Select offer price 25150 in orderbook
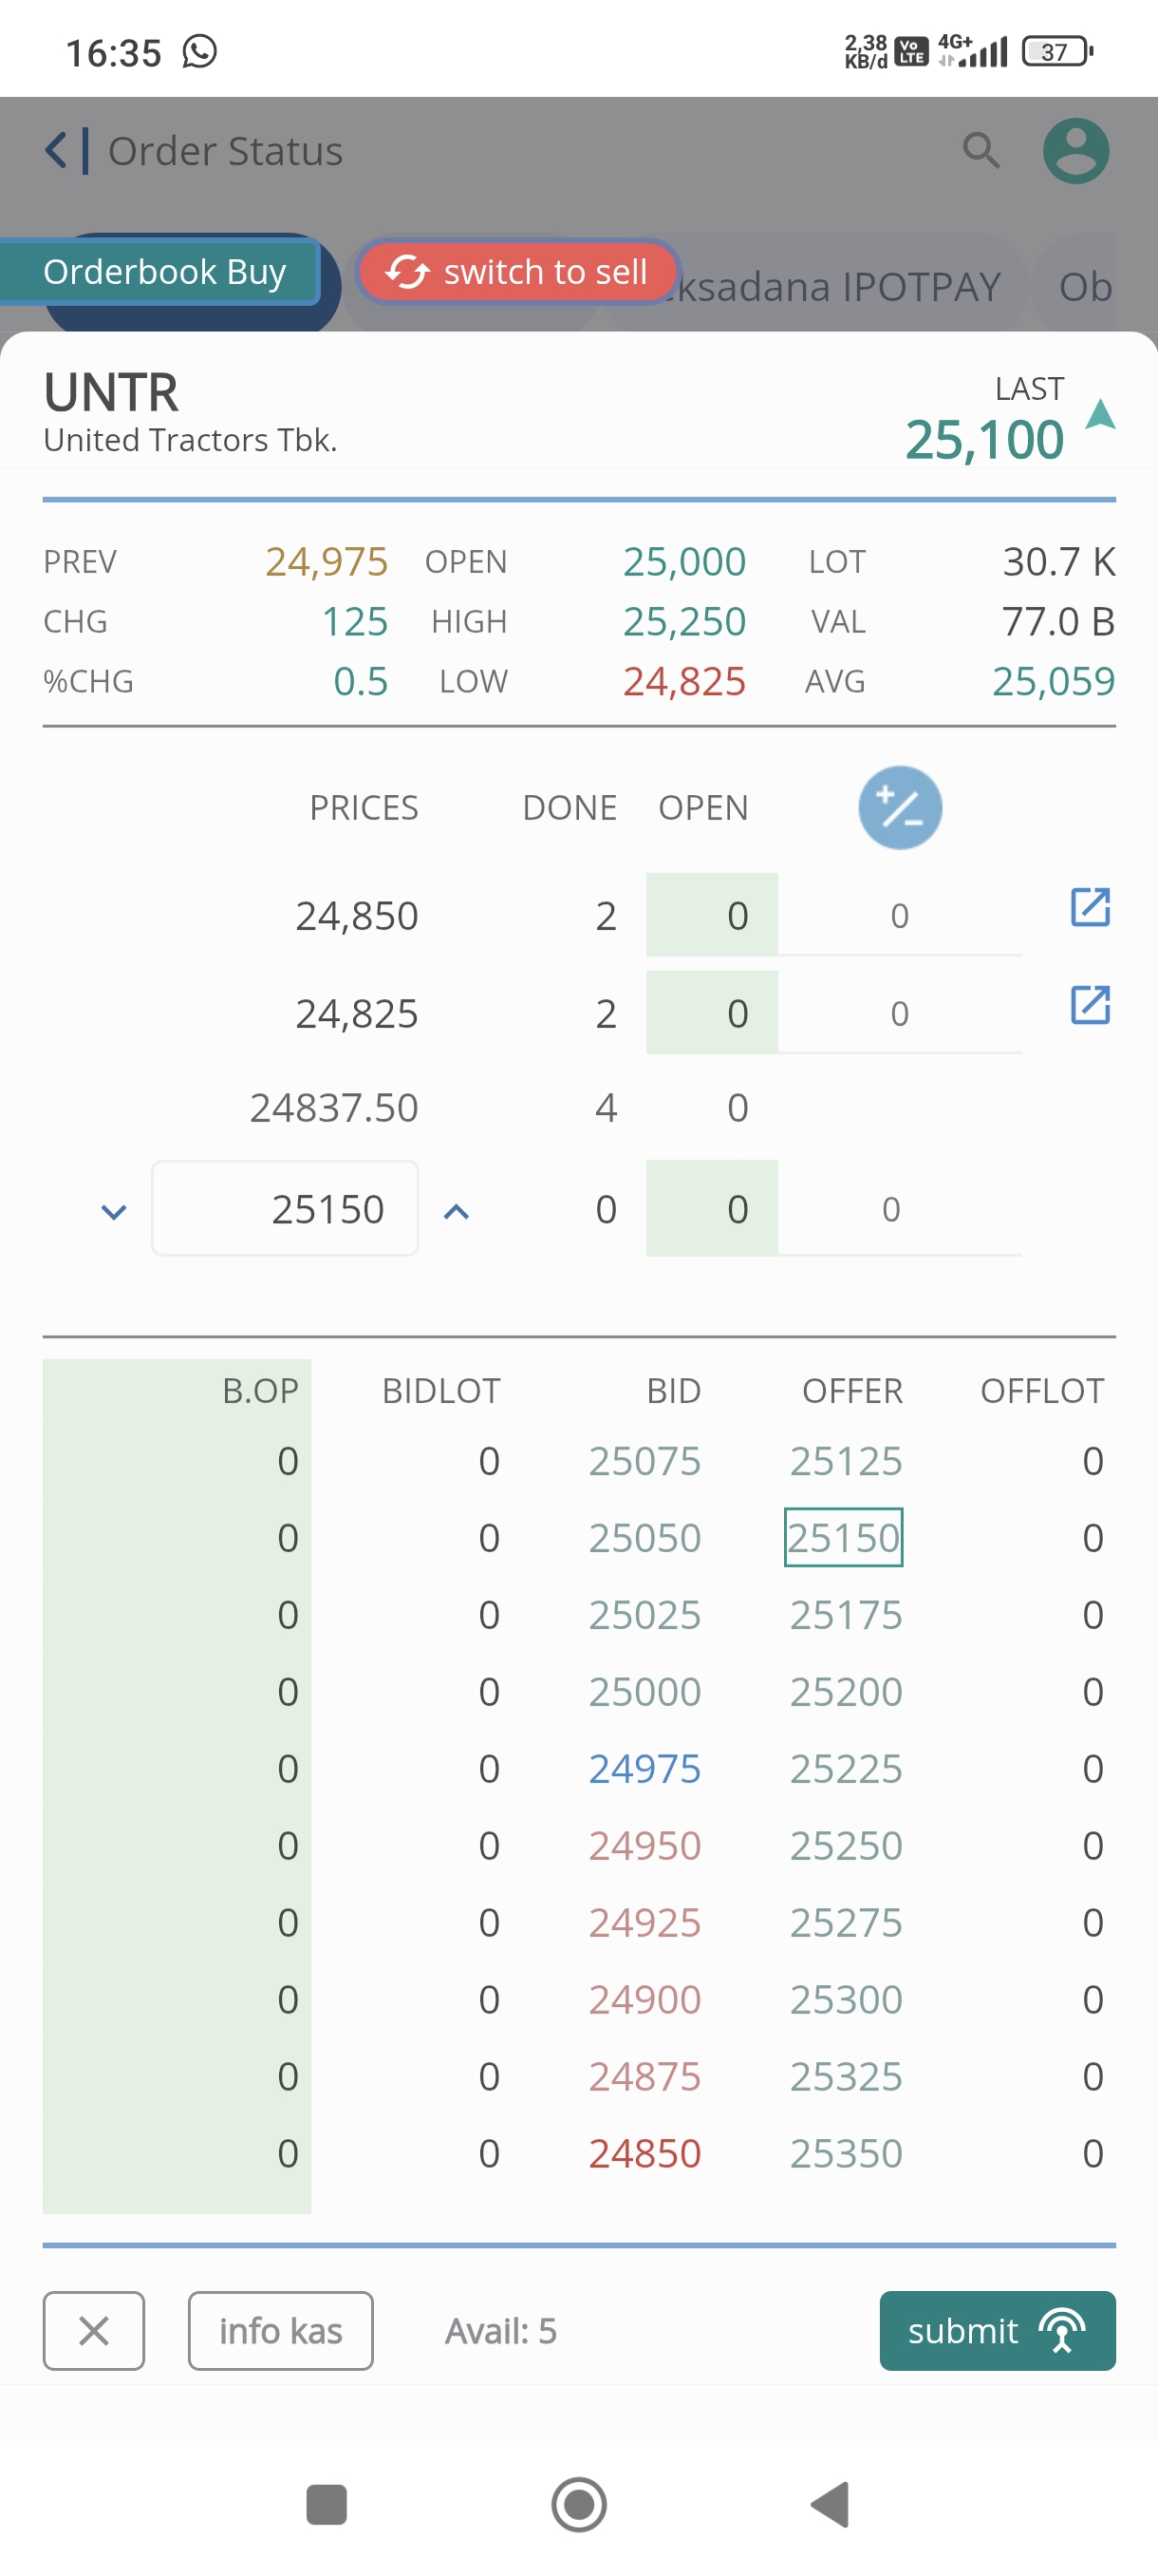 point(843,1537)
